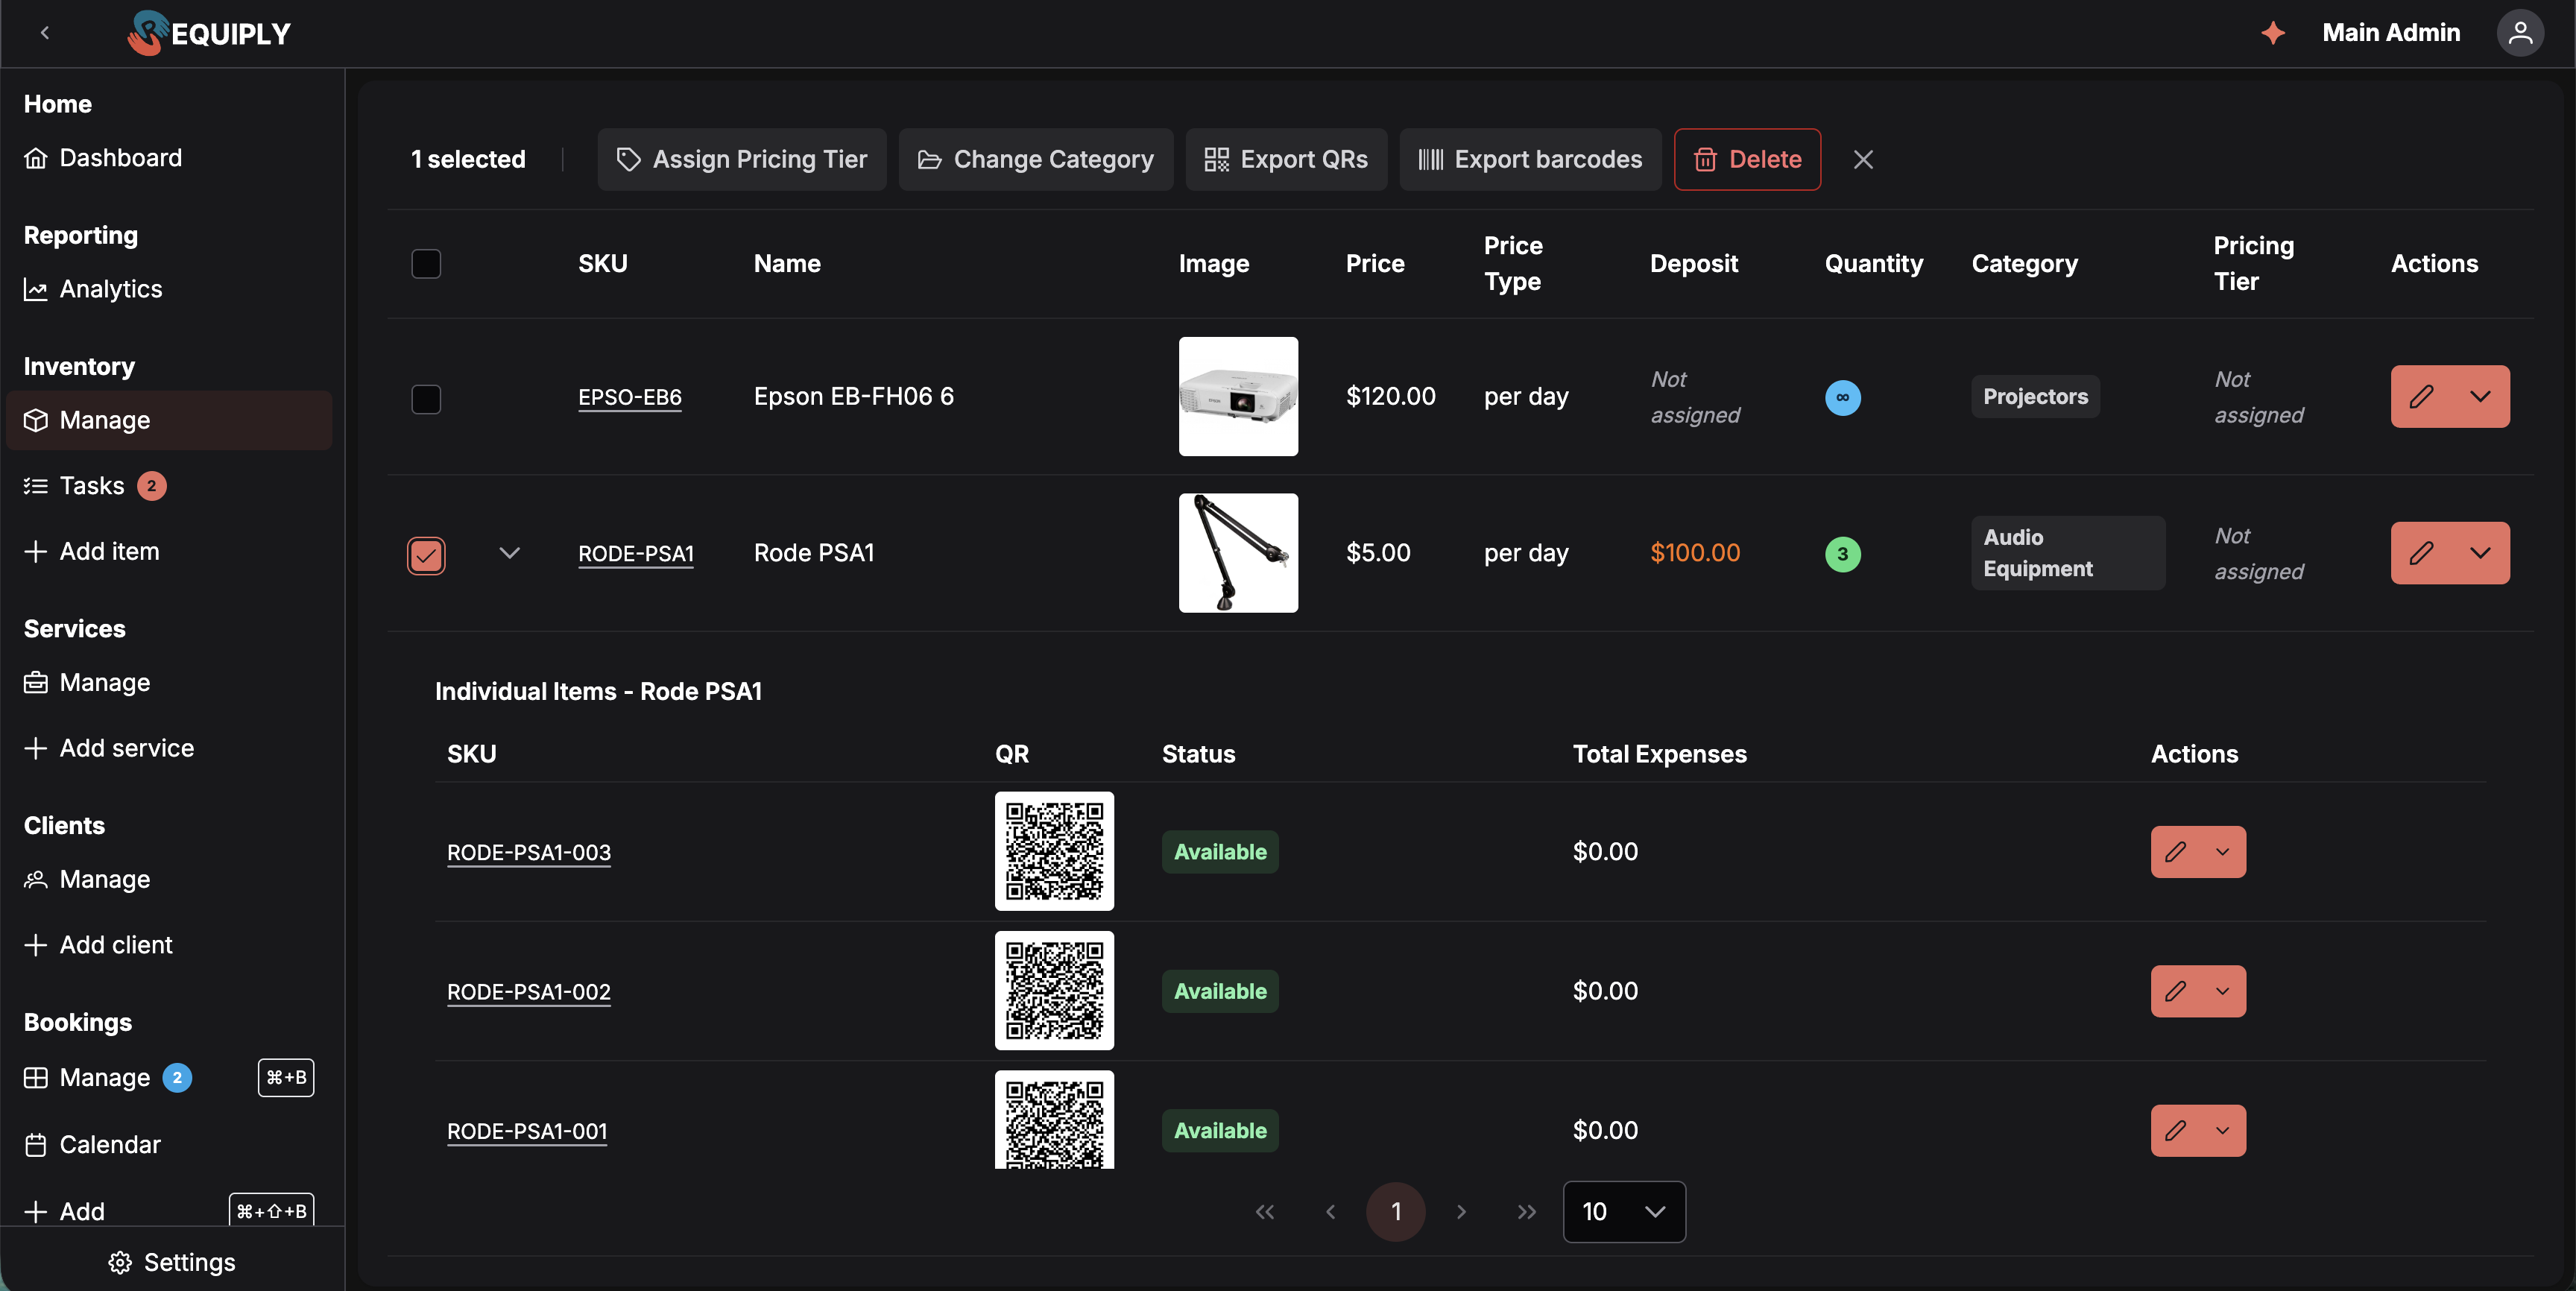Open the RODE-PSA1-003 SKU link
This screenshot has width=2576, height=1291.
[528, 852]
